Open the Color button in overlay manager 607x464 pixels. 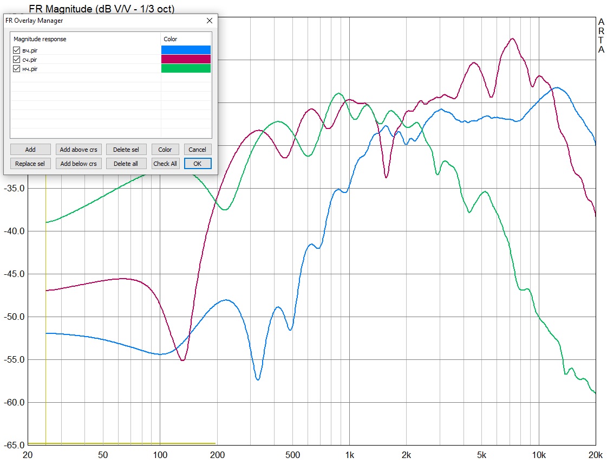[165, 150]
